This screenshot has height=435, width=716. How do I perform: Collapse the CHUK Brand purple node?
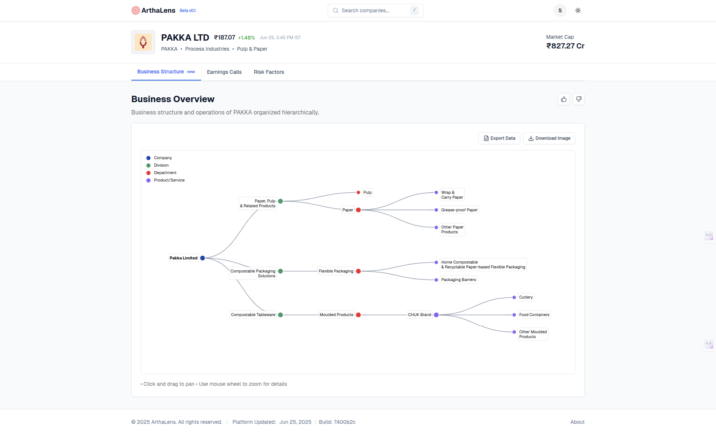436,315
